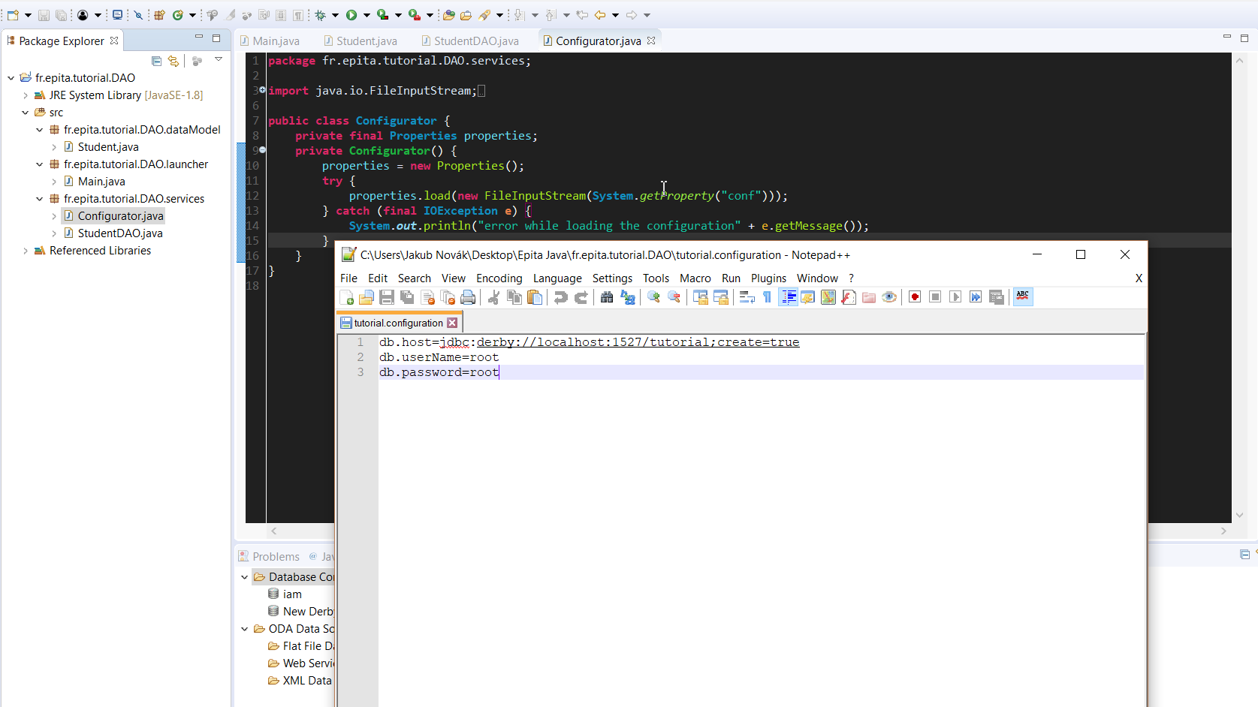Open Notepad++ Plugins menu
The width and height of the screenshot is (1258, 707).
click(768, 278)
